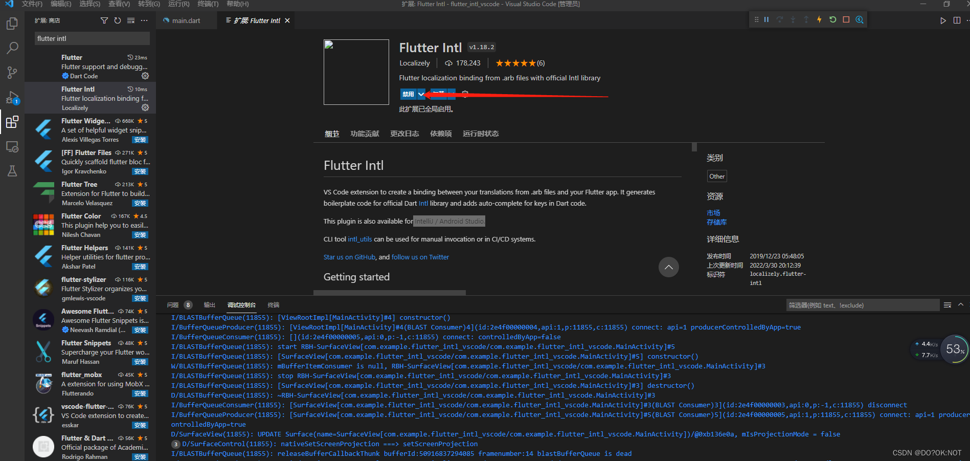This screenshot has height=461, width=970.
Task: Open the follow us on Twitter link
Action: tap(420, 257)
